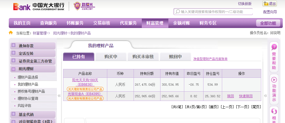
Task: Click China Everbright Bank logo
Action: tap(38, 6)
